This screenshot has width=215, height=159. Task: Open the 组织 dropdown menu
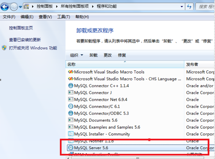point(77,55)
